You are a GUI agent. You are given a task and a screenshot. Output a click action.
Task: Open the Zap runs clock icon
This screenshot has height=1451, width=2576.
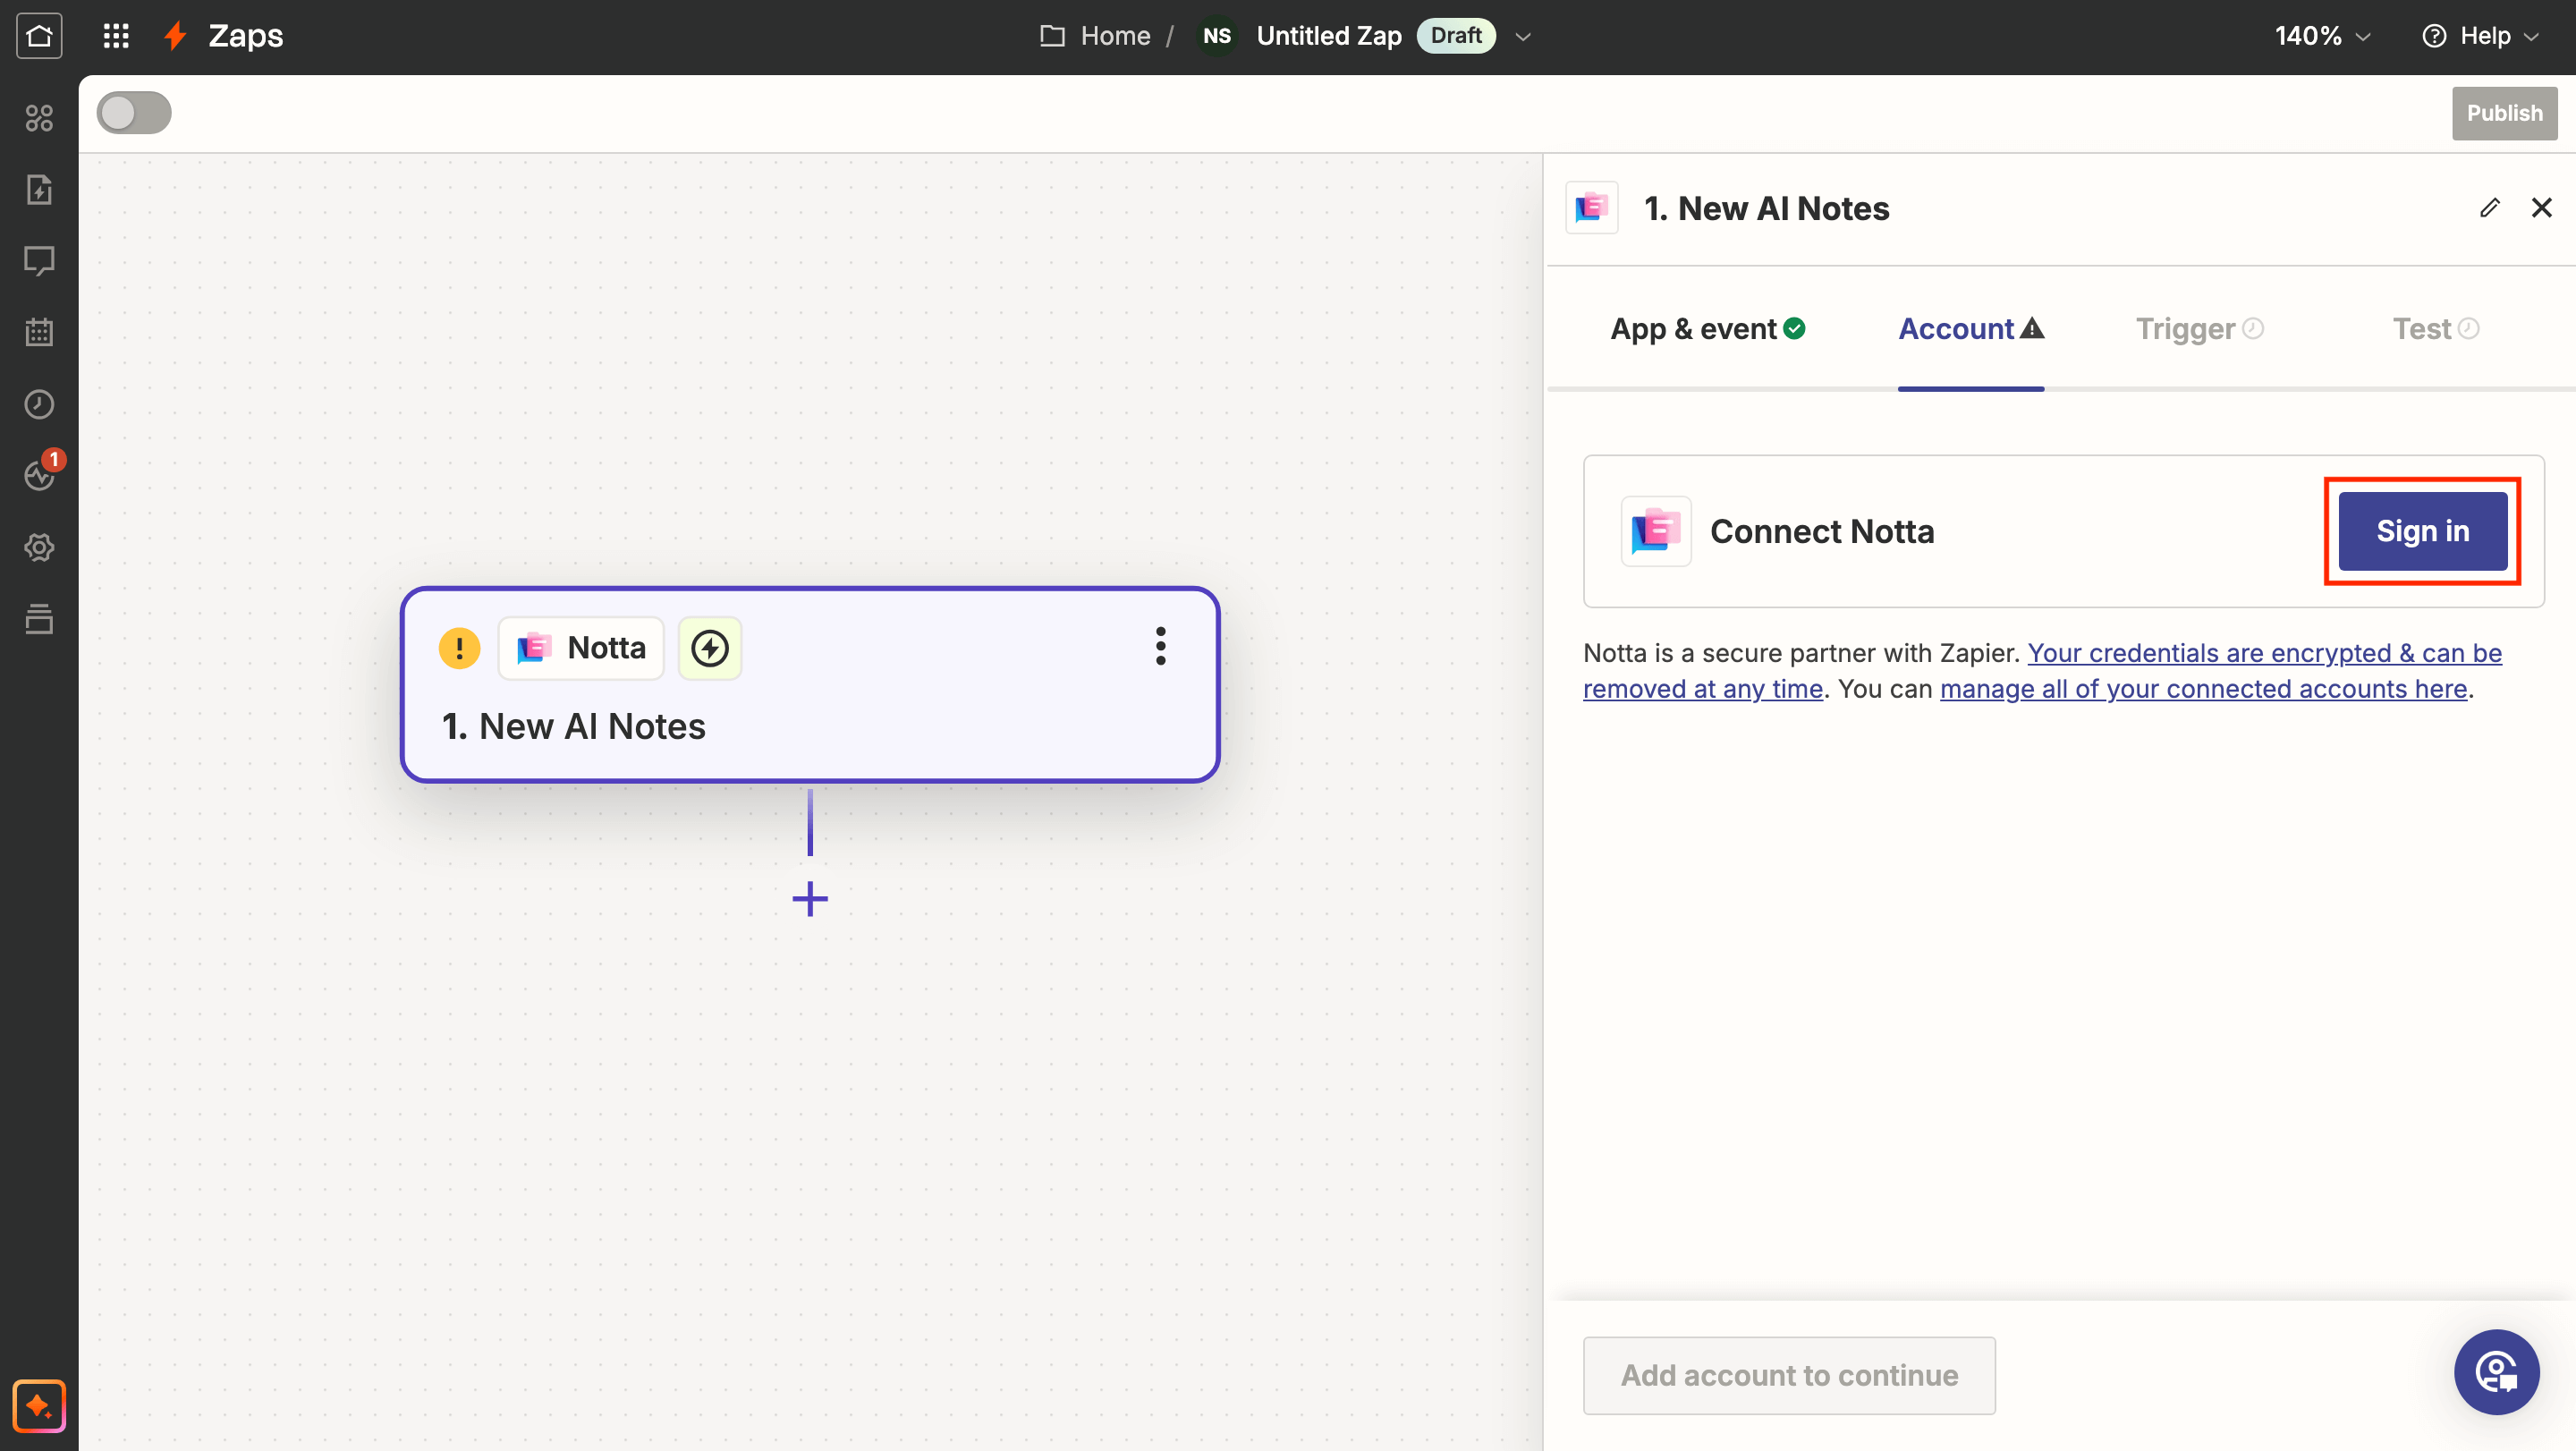tap(39, 404)
